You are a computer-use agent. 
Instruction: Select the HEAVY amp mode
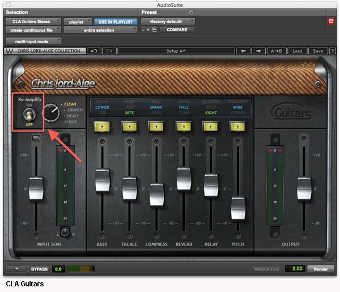pos(73,116)
